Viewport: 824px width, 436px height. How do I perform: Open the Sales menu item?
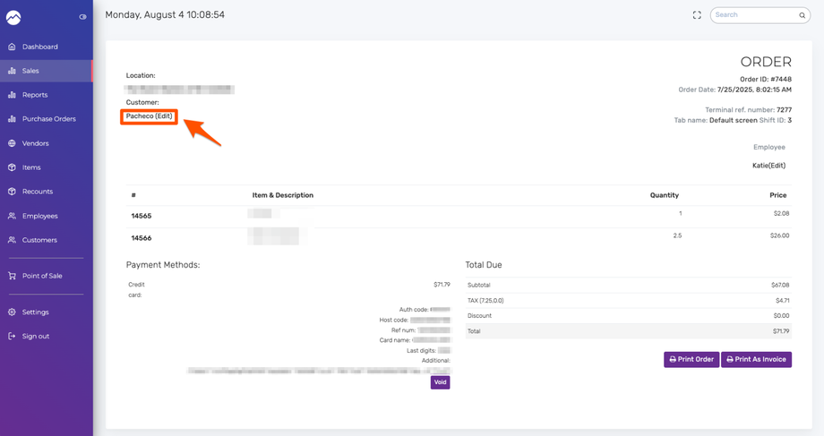(x=30, y=71)
